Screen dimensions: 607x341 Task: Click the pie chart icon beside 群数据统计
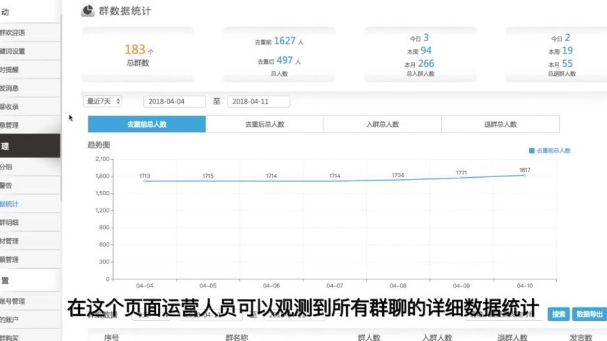(x=87, y=11)
